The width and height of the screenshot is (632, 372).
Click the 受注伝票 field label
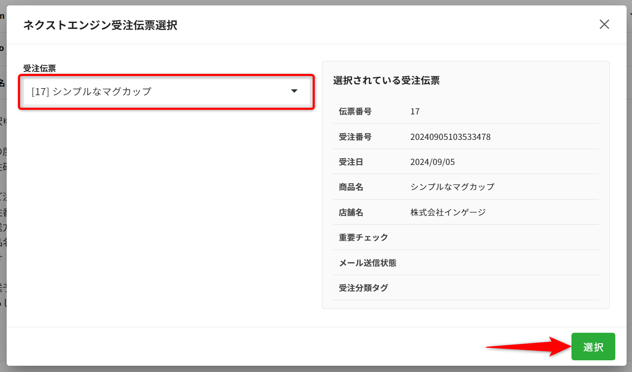pyautogui.click(x=40, y=68)
